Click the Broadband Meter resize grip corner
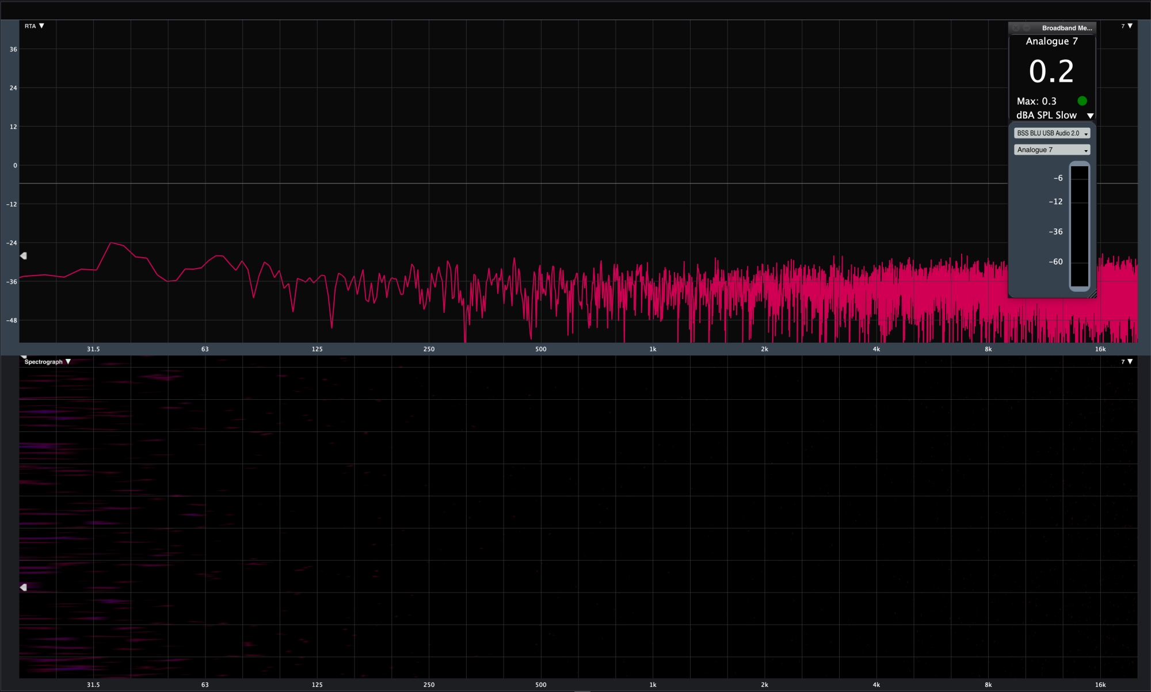1151x692 pixels. (1092, 295)
